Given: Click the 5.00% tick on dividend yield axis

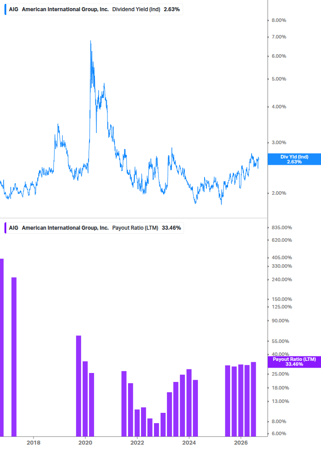Looking at the screenshot, I should pyautogui.click(x=279, y=79).
